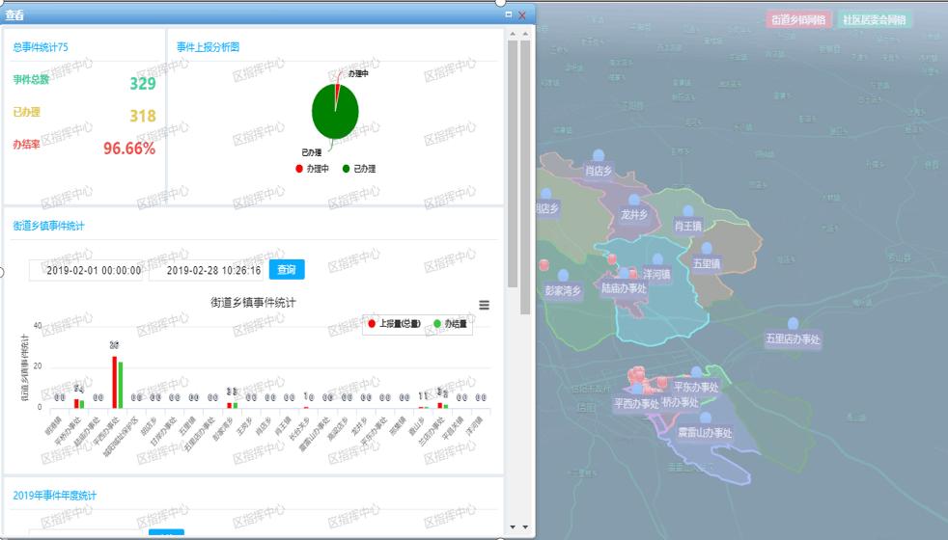Click the 洋河镇 map marker pin

pos(657,259)
